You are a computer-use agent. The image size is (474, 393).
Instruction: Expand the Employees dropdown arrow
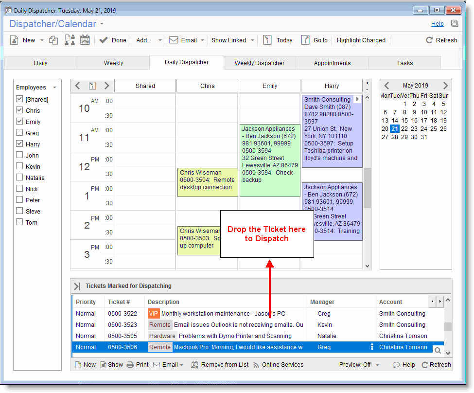tap(55, 88)
